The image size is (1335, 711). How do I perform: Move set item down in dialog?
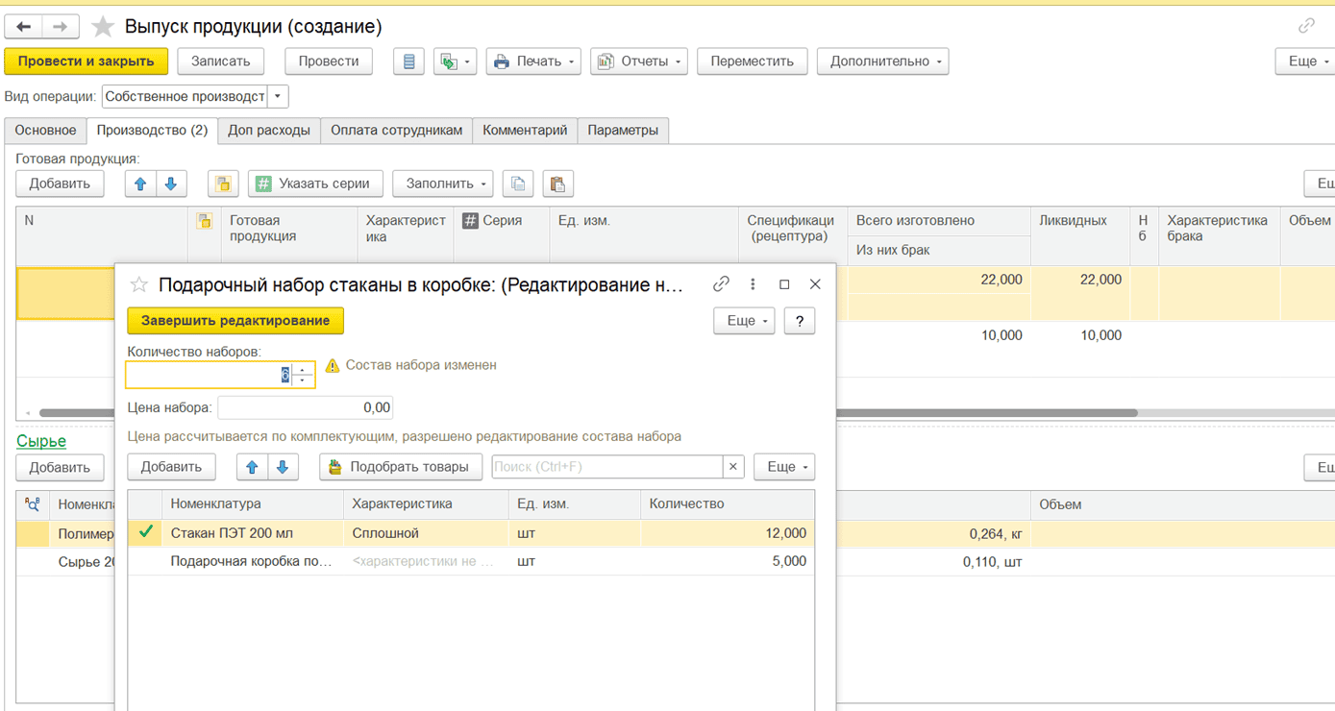point(283,467)
